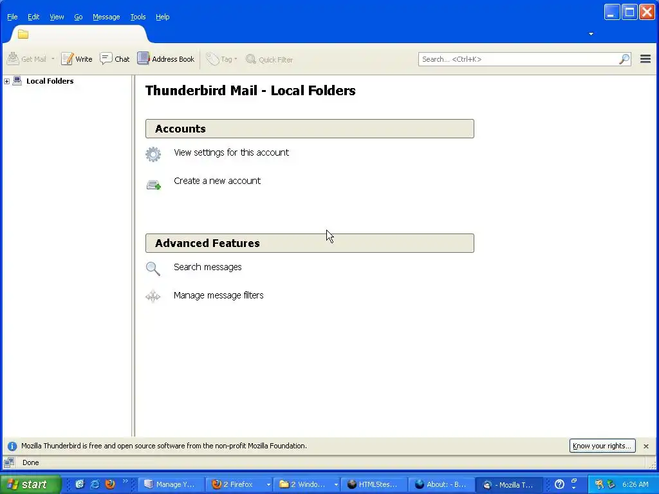This screenshot has height=494, width=659.
Task: Click Manage message filters
Action: [219, 295]
